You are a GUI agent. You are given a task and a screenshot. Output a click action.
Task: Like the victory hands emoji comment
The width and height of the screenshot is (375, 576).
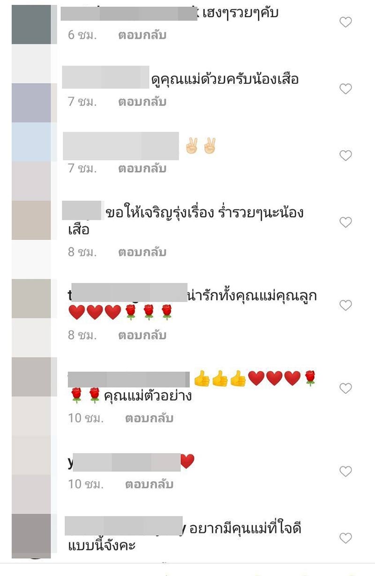pos(345,155)
